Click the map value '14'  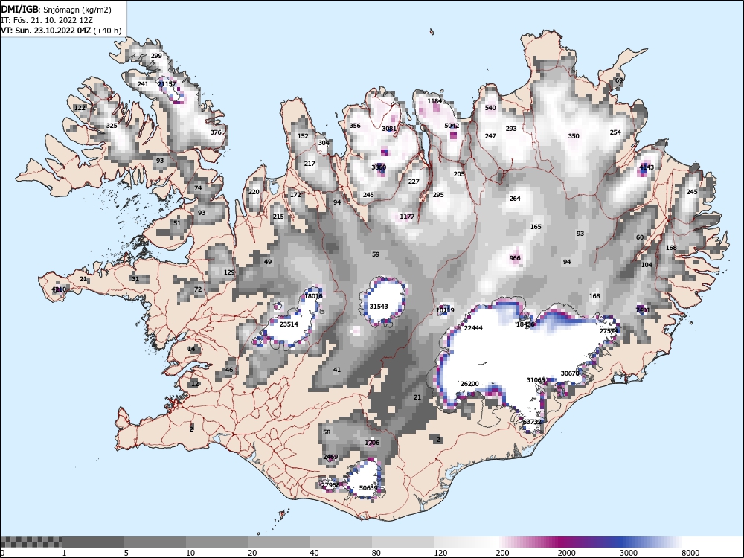point(191,349)
